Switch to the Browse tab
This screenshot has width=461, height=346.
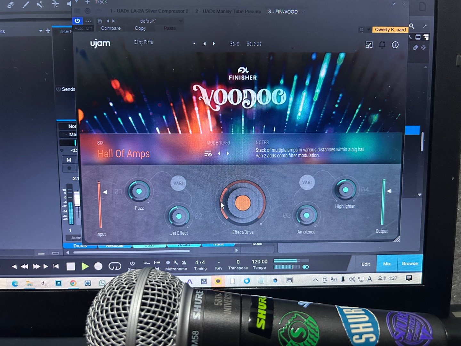(410, 263)
